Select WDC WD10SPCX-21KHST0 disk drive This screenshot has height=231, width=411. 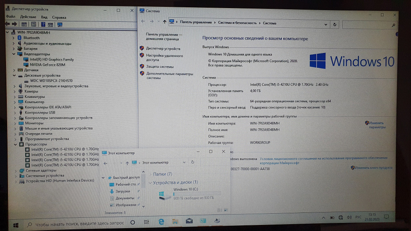click(51, 81)
